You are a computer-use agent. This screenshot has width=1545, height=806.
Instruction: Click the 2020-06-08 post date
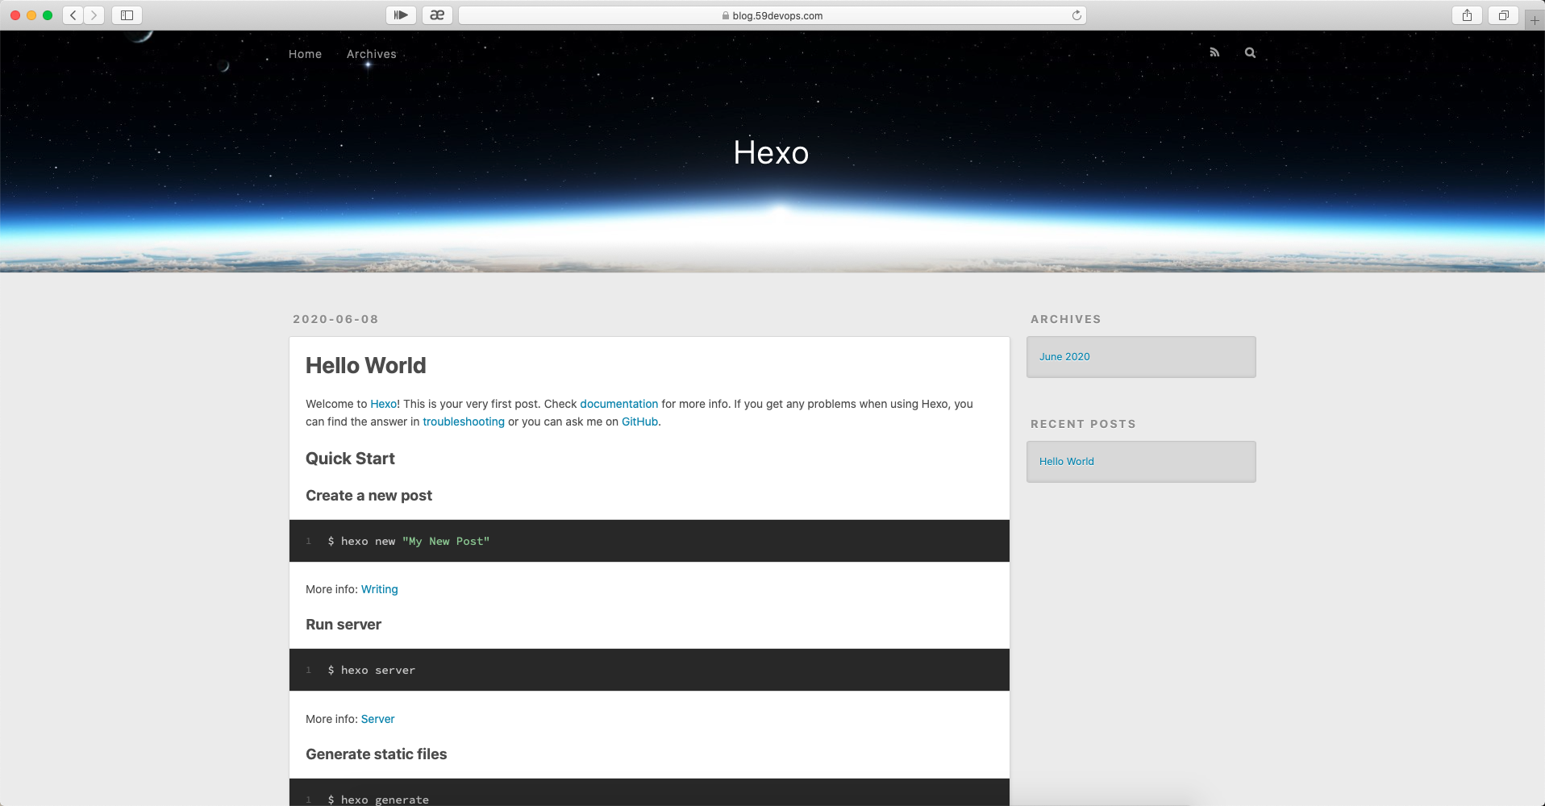(x=335, y=319)
